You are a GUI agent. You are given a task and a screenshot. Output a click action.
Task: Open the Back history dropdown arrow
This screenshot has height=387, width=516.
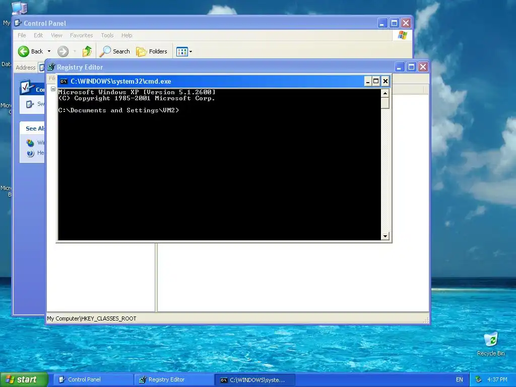49,51
